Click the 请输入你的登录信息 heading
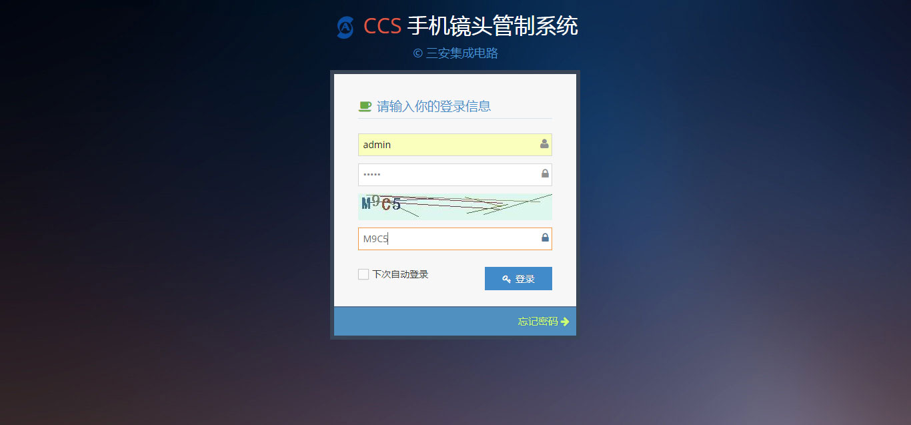The height and width of the screenshot is (425, 911). tap(434, 106)
